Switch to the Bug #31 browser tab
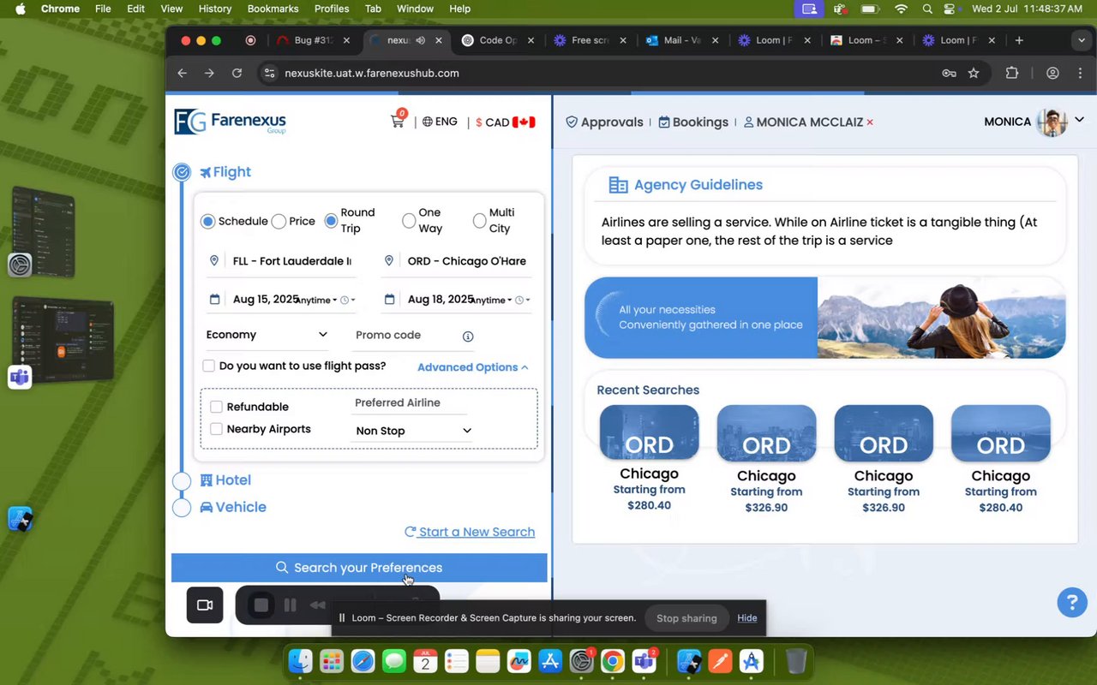The image size is (1097, 685). click(313, 40)
